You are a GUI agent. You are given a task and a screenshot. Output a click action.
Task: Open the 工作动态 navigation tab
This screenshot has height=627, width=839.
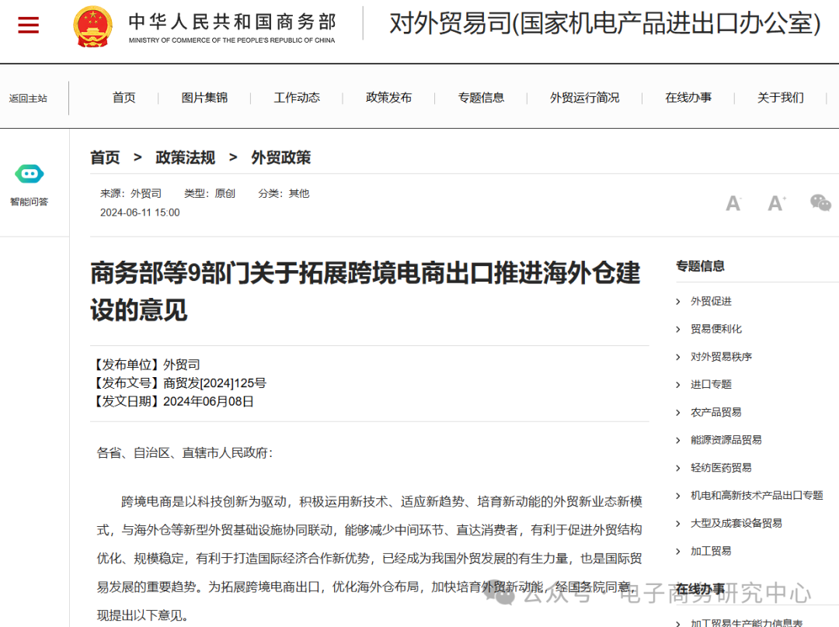point(296,98)
